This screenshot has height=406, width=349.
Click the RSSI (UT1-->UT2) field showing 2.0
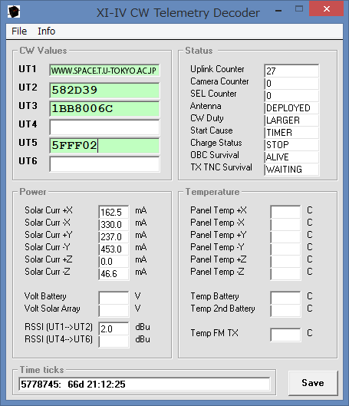tap(114, 328)
